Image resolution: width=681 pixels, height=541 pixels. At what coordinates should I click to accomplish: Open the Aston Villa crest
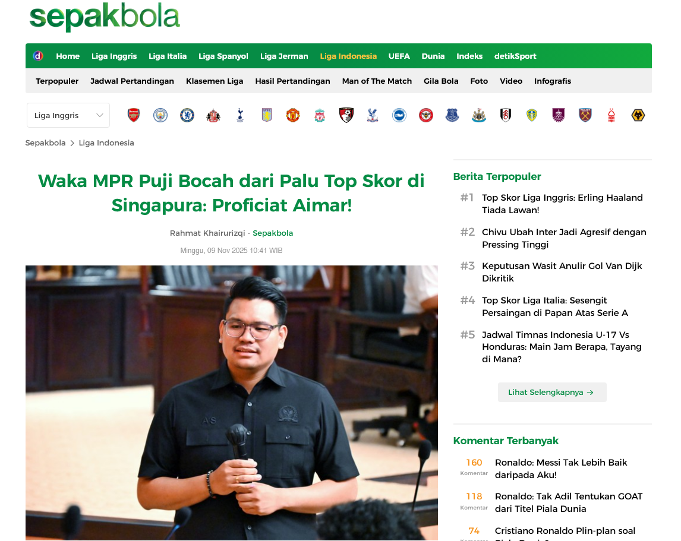point(267,115)
